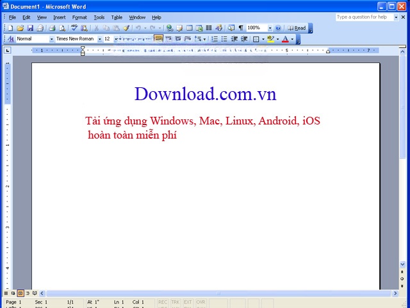Create a new blank document
The image size is (410, 308).
click(10, 28)
